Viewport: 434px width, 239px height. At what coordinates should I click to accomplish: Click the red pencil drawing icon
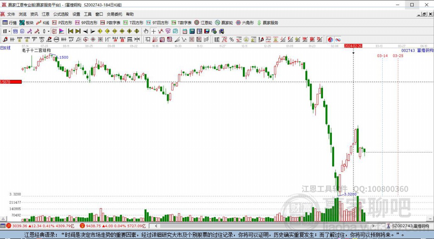coord(5,39)
